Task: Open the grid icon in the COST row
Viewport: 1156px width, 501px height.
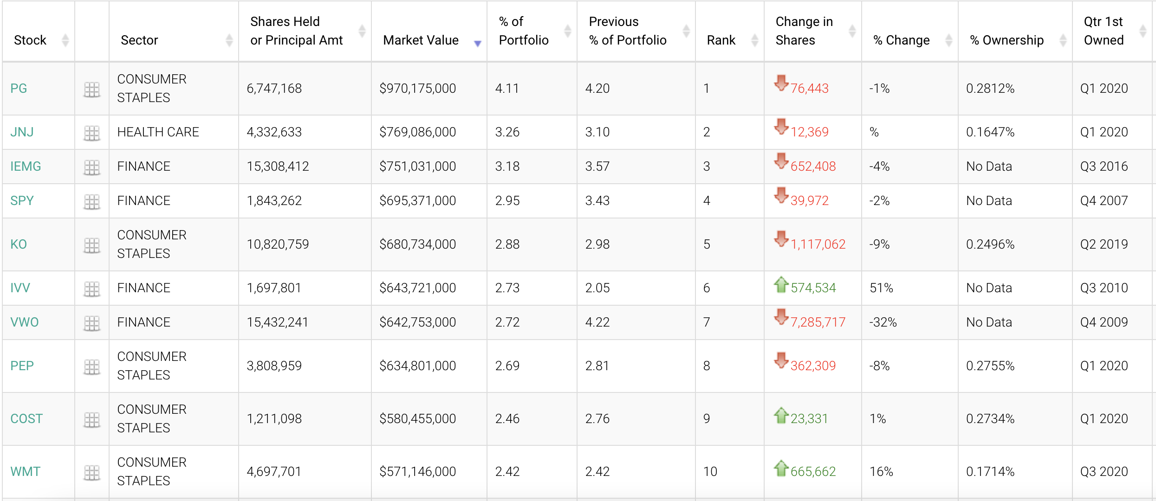Action: coord(92,420)
